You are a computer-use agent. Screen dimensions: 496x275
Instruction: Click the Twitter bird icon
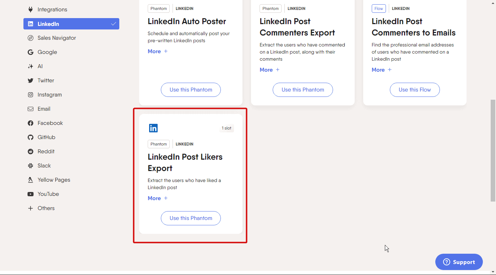point(31,81)
